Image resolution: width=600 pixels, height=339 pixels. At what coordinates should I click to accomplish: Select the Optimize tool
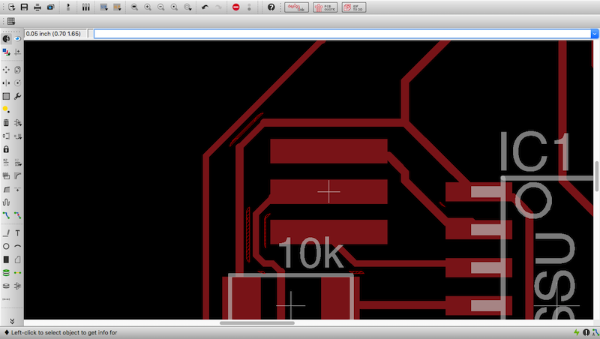(17, 190)
